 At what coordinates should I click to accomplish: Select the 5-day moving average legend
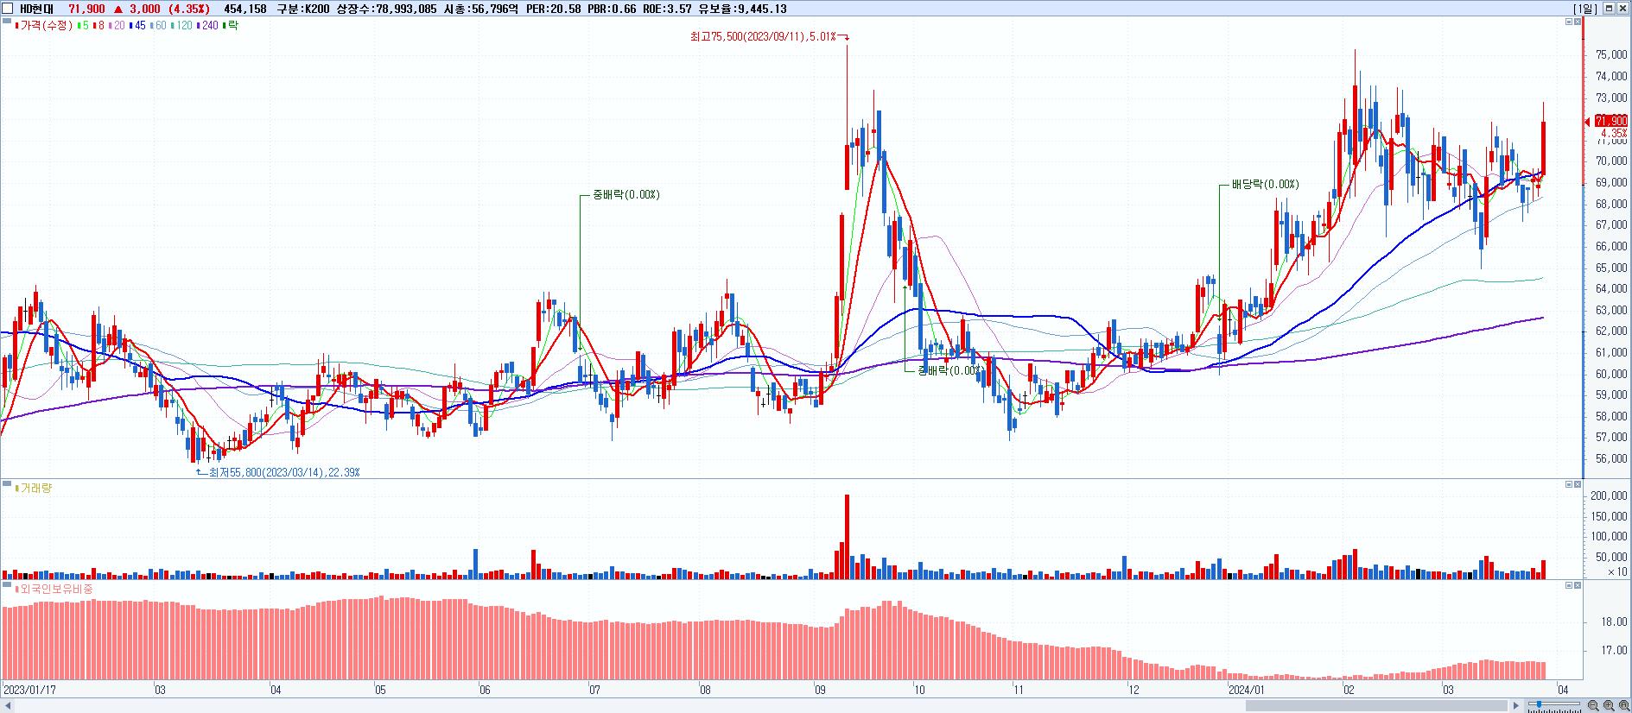click(81, 26)
